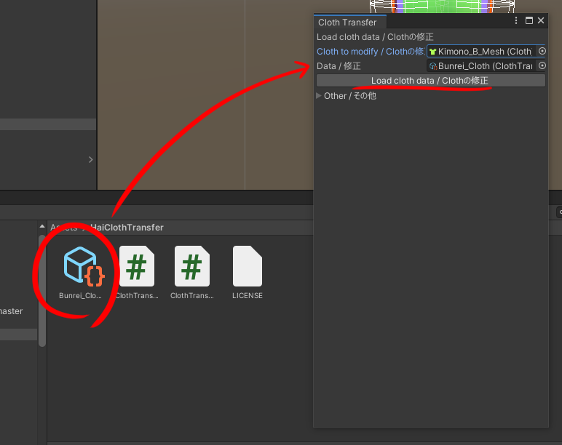
Task: Maximize the Cloth Transfer window
Action: [x=529, y=21]
